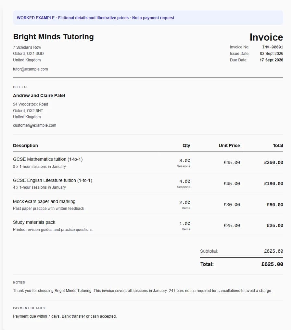Image resolution: width=291 pixels, height=330 pixels.
Task: Click the quantity 4.00
Action: (x=185, y=182)
